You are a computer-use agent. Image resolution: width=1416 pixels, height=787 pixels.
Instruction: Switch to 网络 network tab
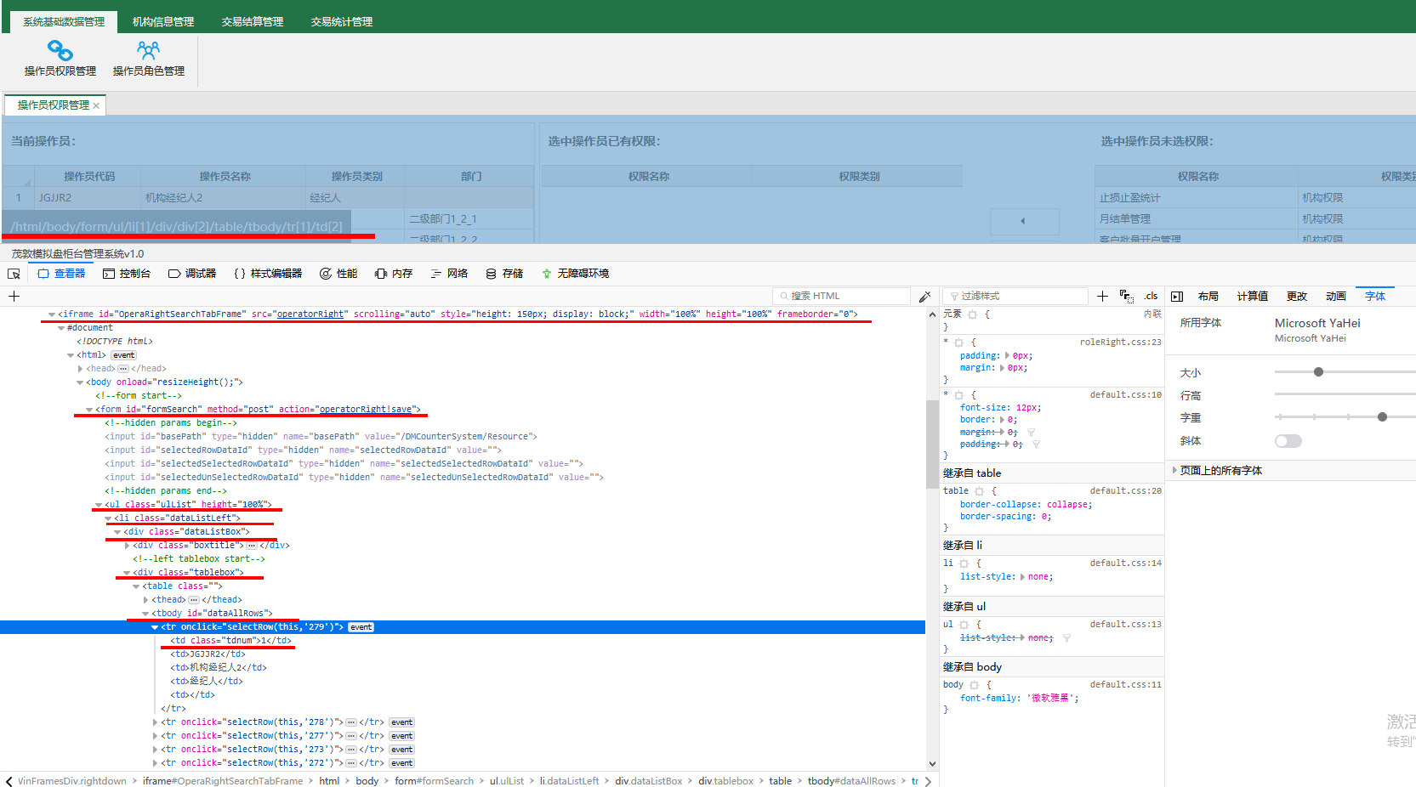(x=449, y=274)
